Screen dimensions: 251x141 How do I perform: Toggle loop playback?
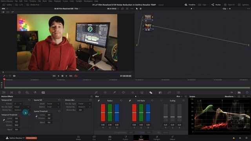click(76, 76)
